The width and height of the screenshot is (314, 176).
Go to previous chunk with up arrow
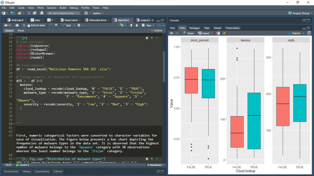[131, 25]
